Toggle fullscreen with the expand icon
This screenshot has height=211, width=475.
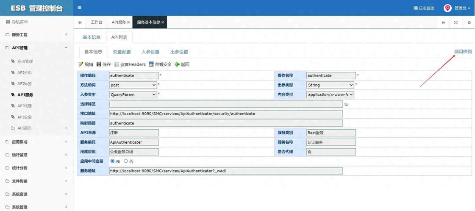click(456, 22)
